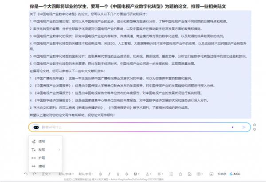Click the line mentioning 《中国数字经济发展报告》
The height and width of the screenshot is (182, 266).
[119, 100]
